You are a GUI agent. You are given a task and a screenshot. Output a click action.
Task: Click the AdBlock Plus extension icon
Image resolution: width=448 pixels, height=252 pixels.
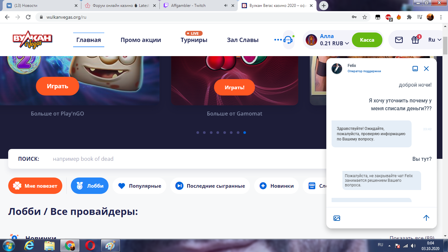pyautogui.click(x=389, y=17)
